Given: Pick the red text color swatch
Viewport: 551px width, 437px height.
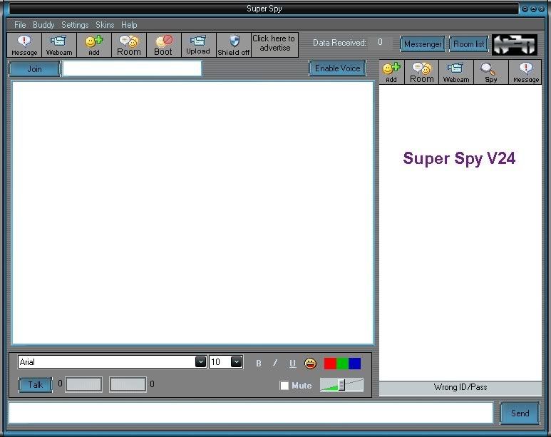Looking at the screenshot, I should 330,364.
